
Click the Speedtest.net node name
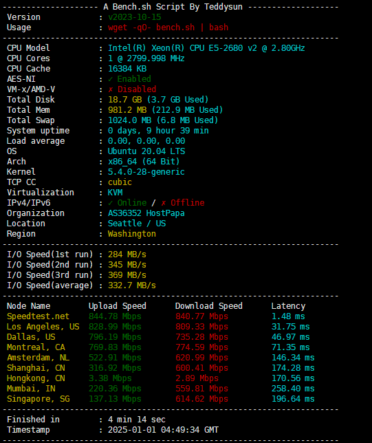[38, 316]
